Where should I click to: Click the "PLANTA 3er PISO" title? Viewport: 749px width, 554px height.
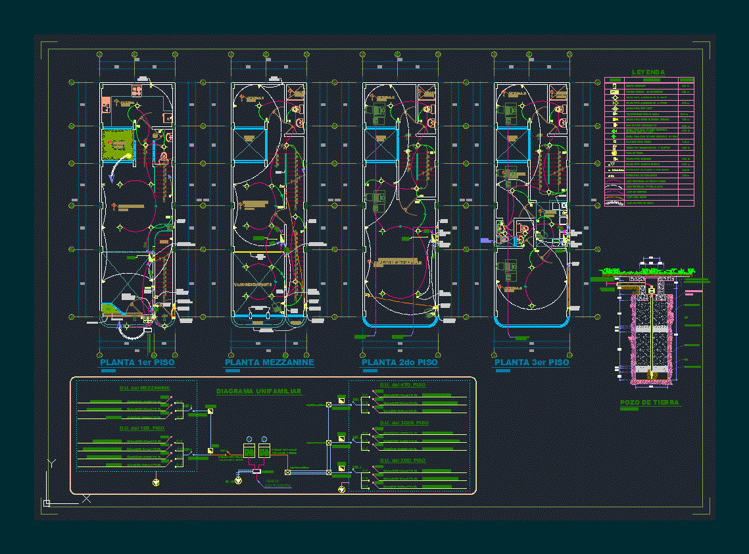(531, 363)
